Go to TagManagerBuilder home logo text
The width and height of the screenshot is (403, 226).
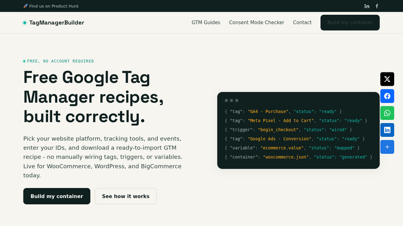pyautogui.click(x=57, y=23)
